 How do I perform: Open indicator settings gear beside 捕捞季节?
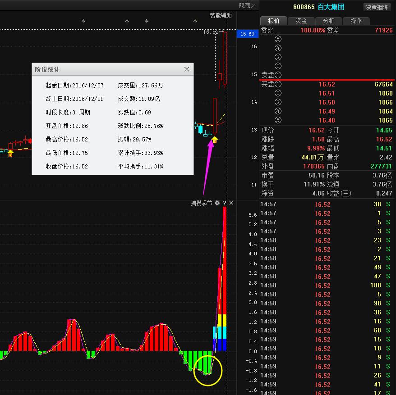pyautogui.click(x=217, y=203)
